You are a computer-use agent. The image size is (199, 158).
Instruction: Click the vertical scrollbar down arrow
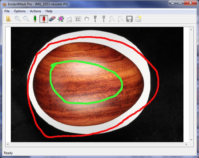pyautogui.click(x=191, y=140)
